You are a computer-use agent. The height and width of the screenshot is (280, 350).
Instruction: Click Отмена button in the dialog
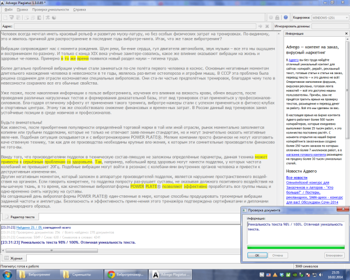(x=278, y=256)
